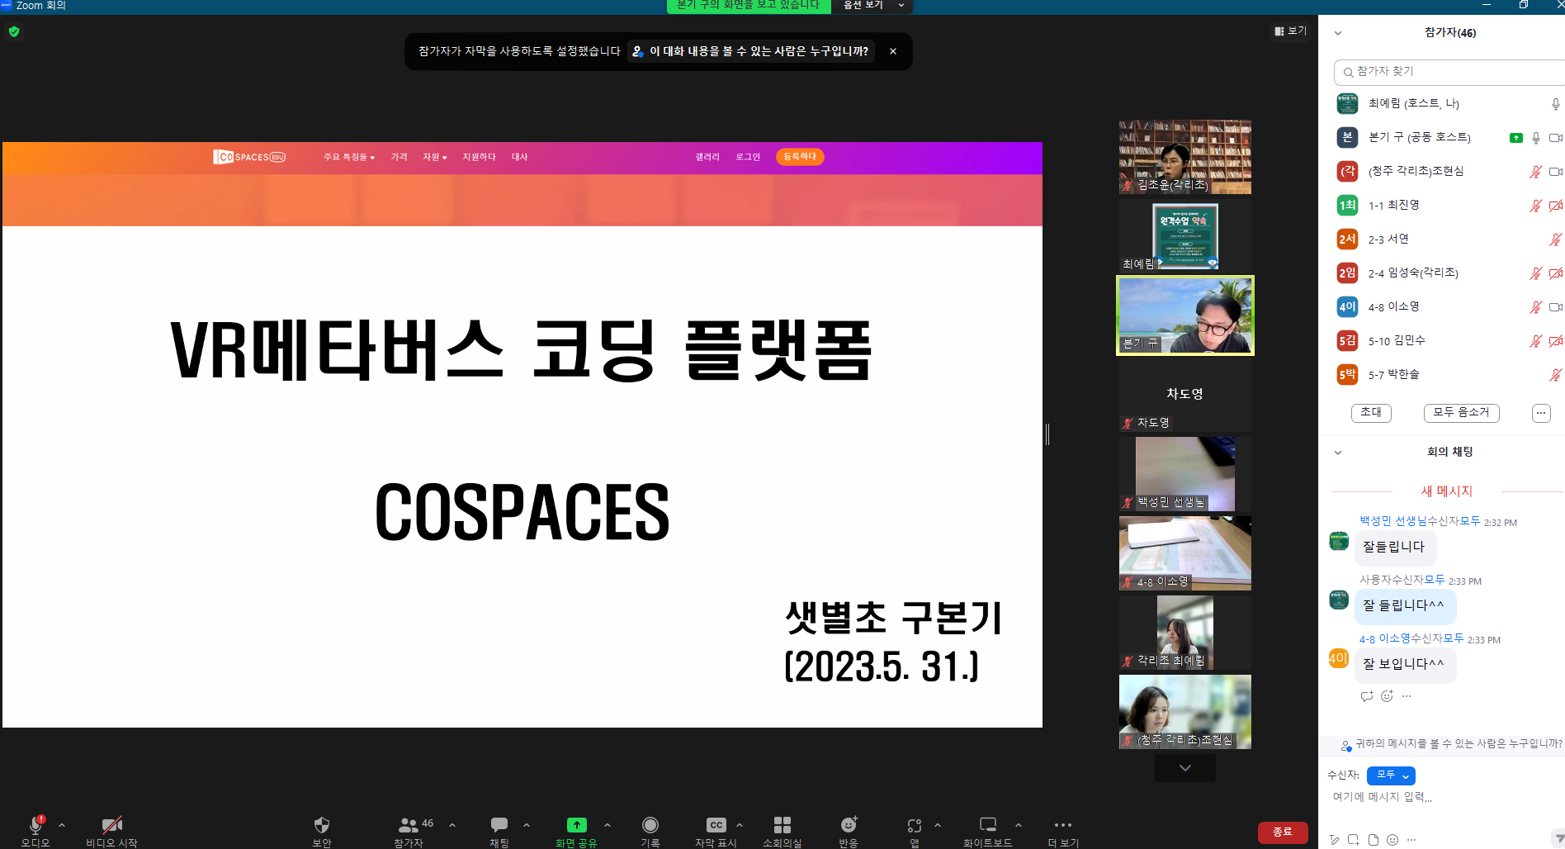Click reply icon under 잘 보입니다 message
The image size is (1565, 849).
(1367, 696)
